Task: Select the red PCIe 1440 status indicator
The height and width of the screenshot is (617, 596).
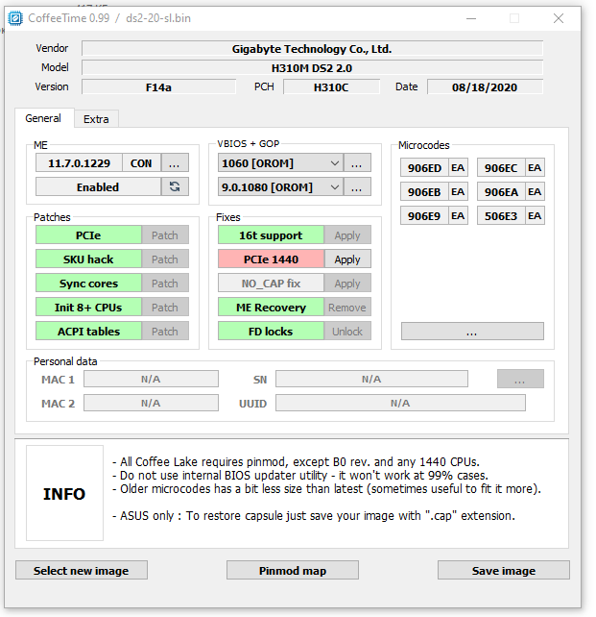Action: (x=271, y=259)
